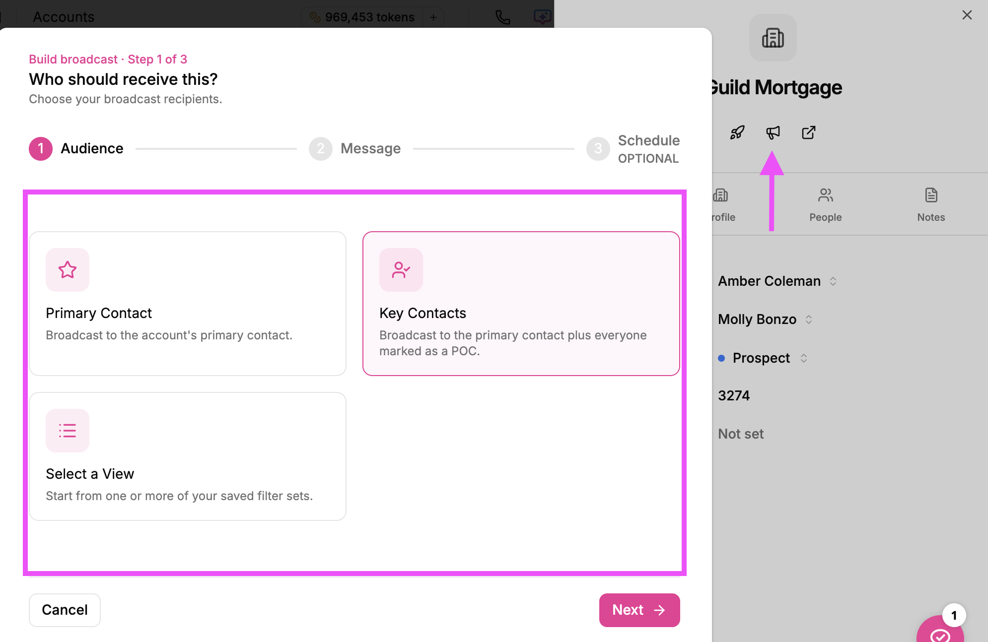Select the Key Contacts audience option
The image size is (988, 642).
pyautogui.click(x=521, y=304)
